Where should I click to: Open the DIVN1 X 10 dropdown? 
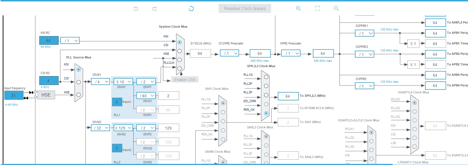tap(123, 82)
